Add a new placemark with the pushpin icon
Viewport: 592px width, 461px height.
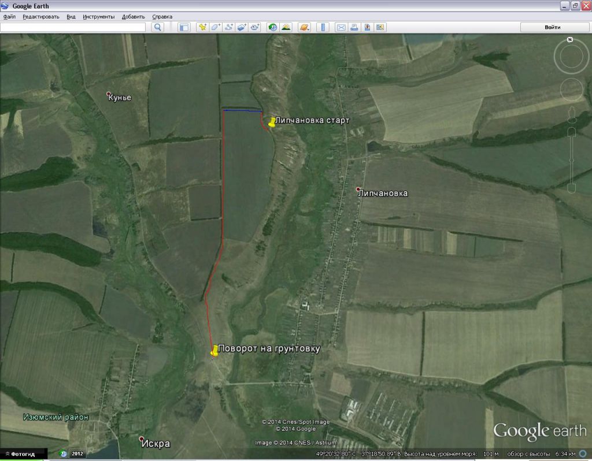click(x=202, y=27)
